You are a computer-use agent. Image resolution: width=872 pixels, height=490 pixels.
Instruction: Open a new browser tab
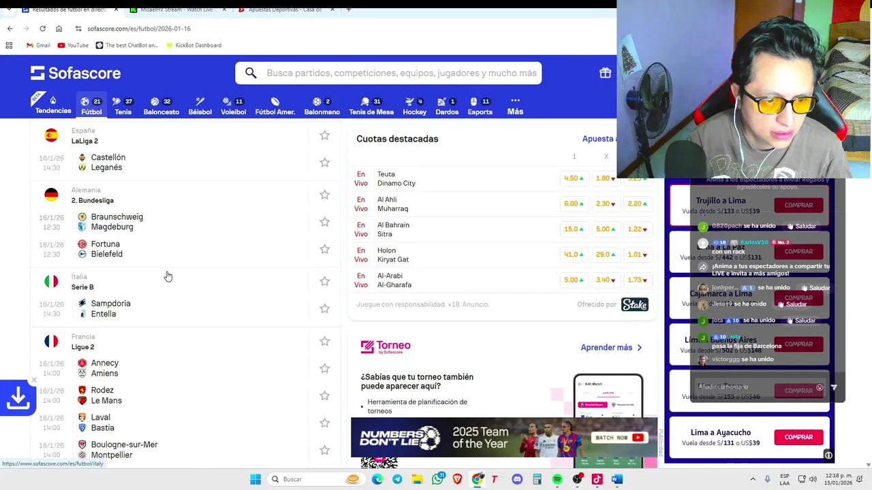(348, 10)
